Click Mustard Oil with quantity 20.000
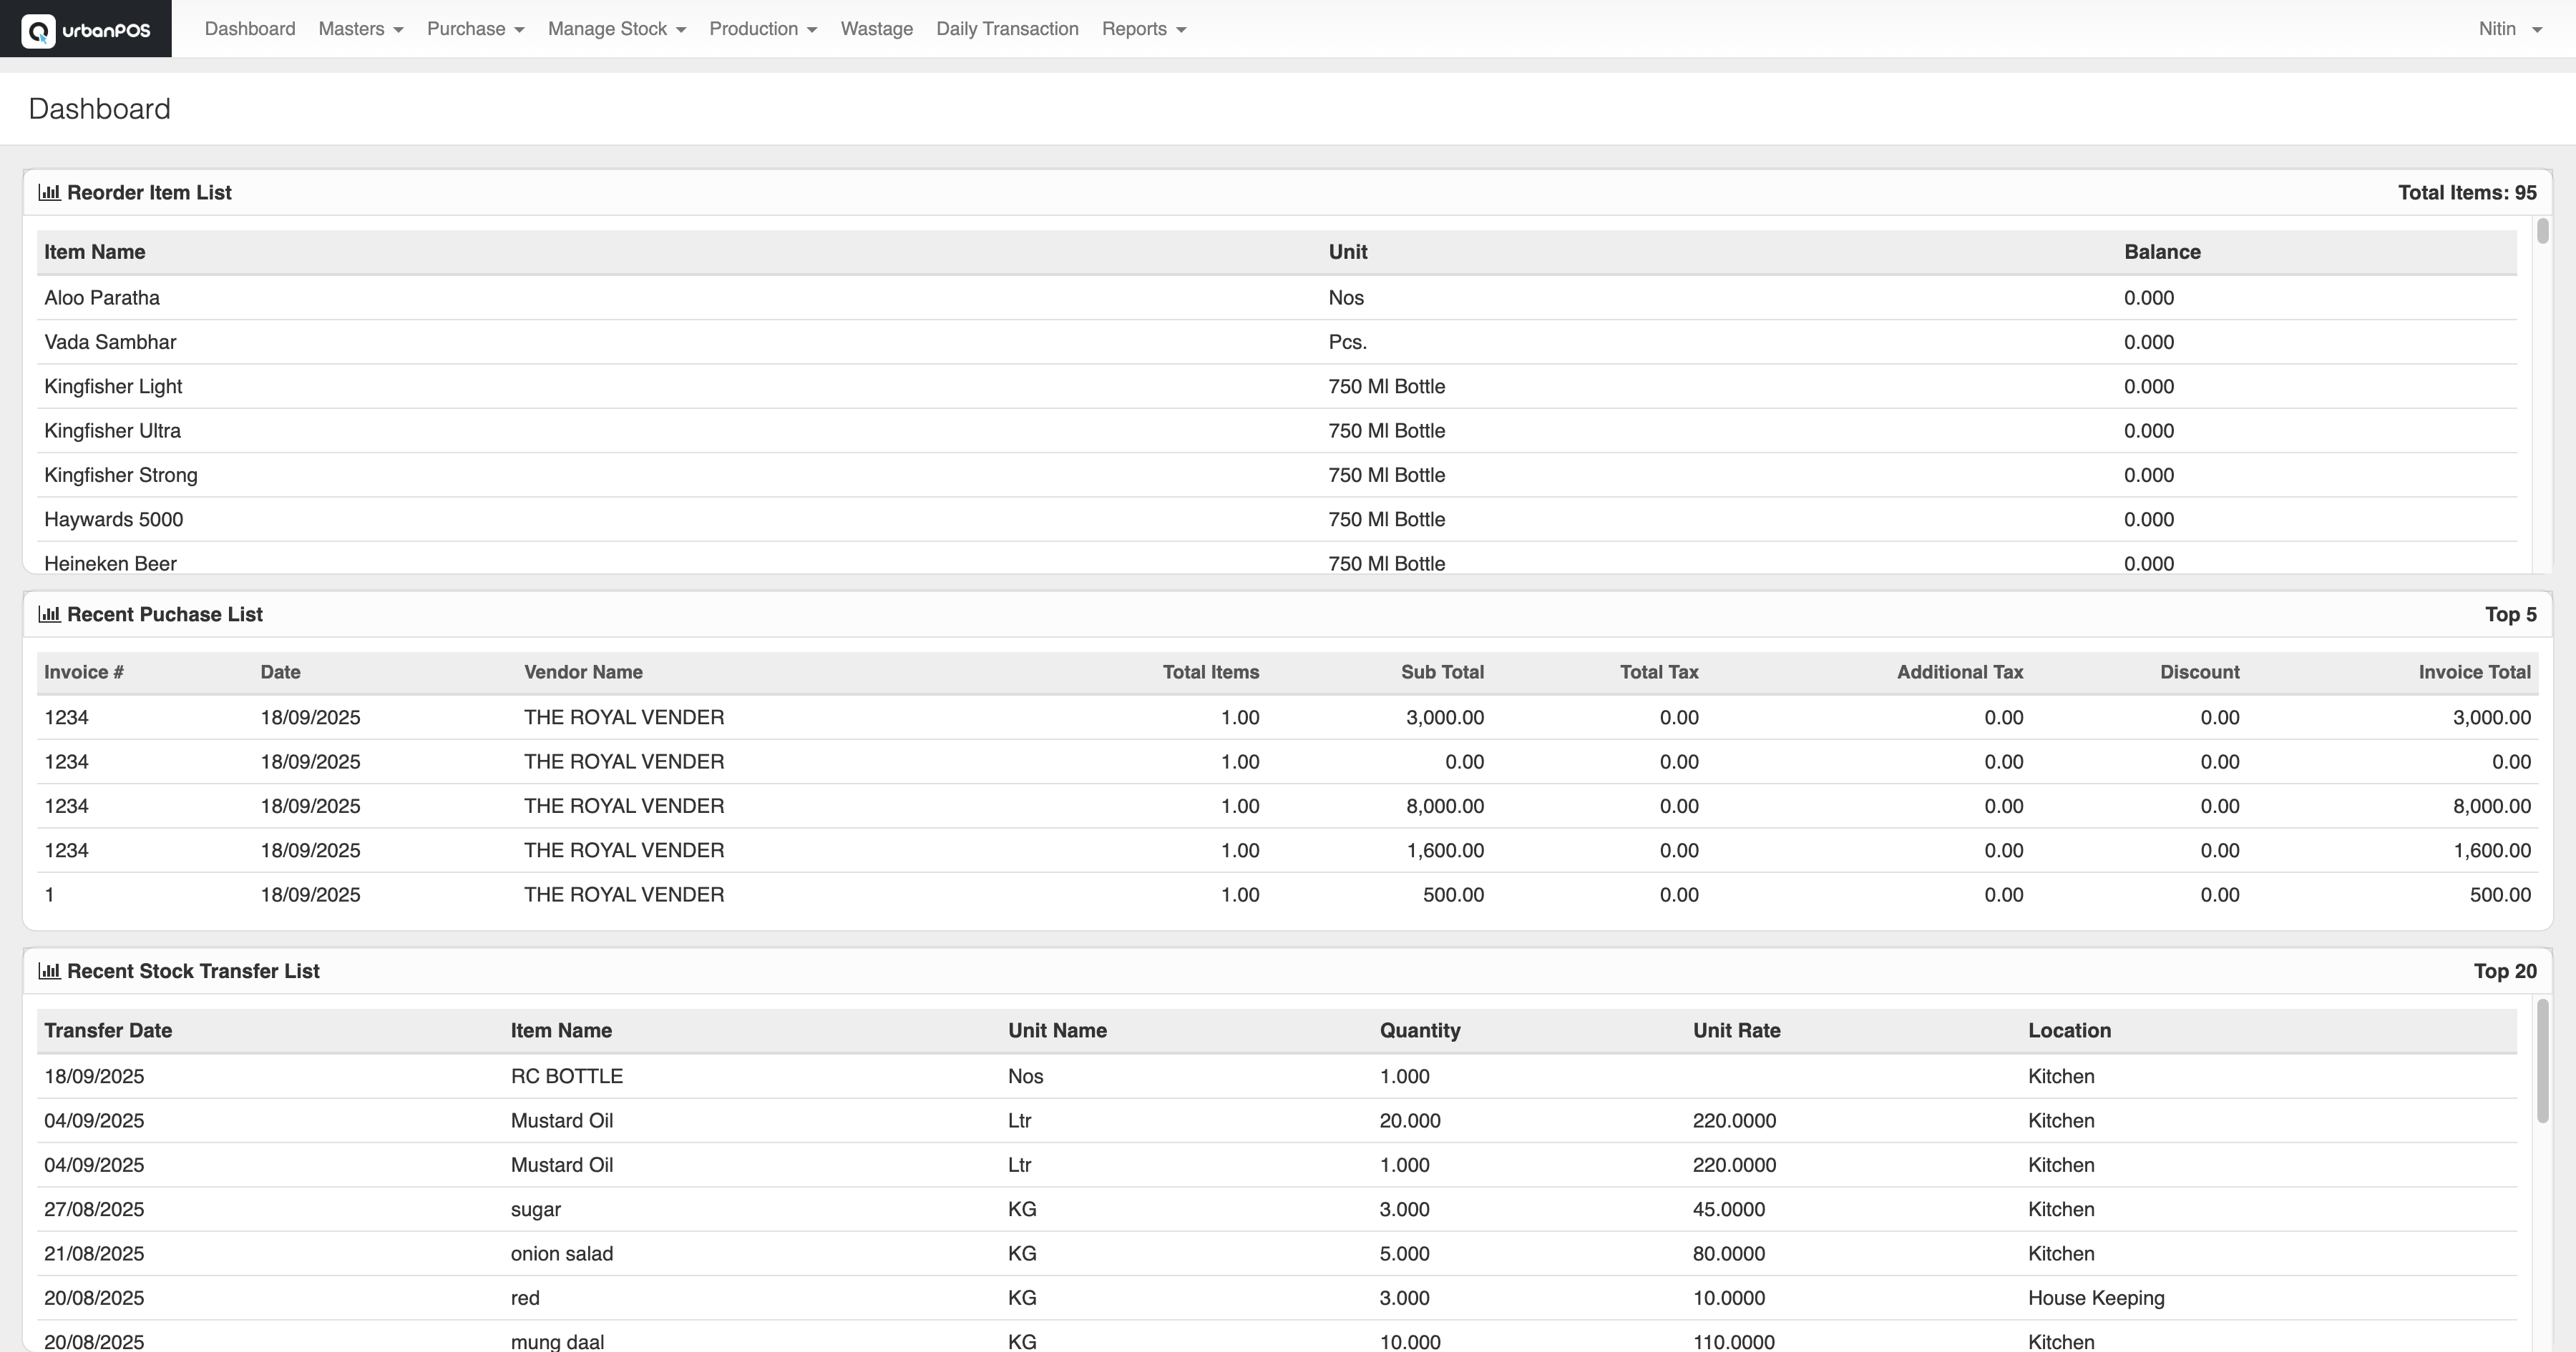The image size is (2576, 1352). coord(561,1120)
